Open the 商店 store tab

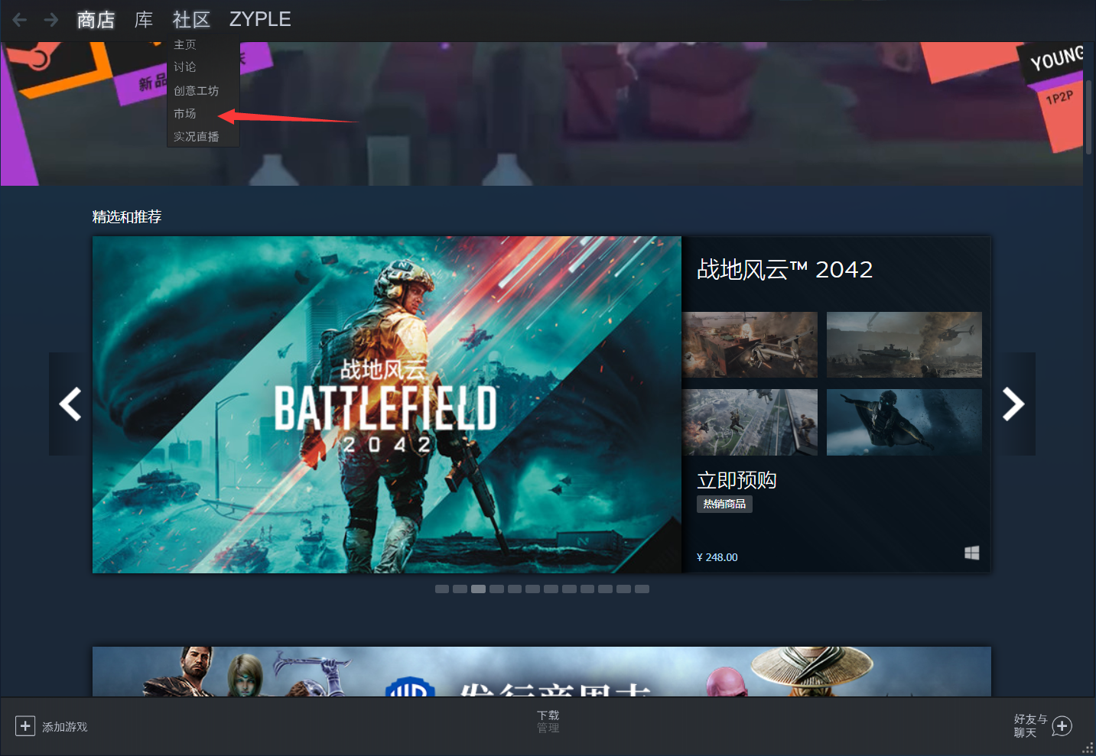pos(96,20)
